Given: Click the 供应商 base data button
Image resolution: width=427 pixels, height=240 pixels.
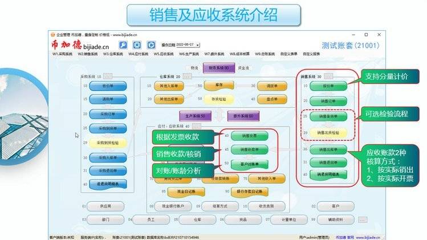Looking at the screenshot, I should pyautogui.click(x=105, y=206).
